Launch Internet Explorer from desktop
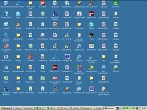 coord(6,35)
